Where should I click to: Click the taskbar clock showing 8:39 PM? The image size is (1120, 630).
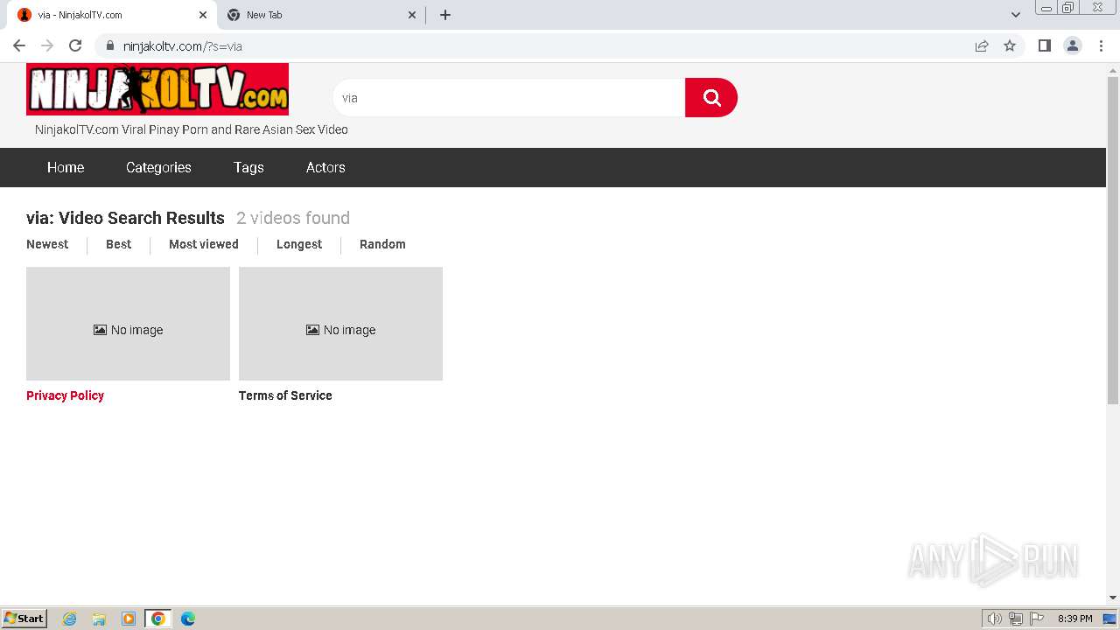1074,619
